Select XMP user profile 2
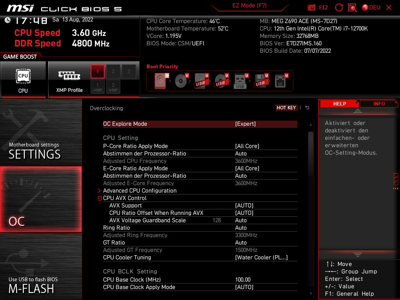This screenshot has height=300, width=400. (x=113, y=87)
